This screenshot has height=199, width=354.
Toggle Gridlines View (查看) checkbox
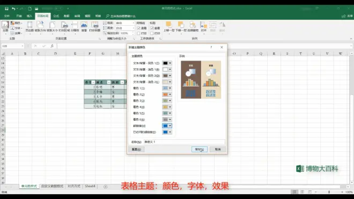pos(138,28)
